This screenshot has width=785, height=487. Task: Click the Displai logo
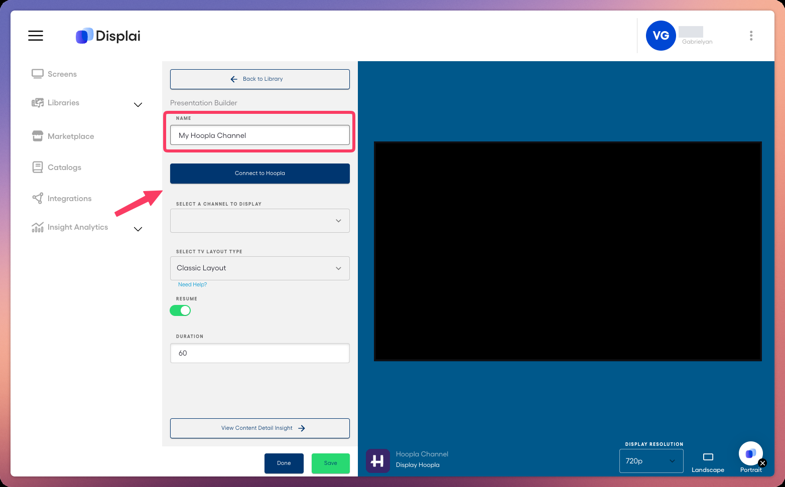(108, 36)
